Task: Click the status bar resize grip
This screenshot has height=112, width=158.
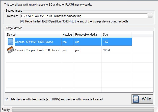Action: pos(156,110)
